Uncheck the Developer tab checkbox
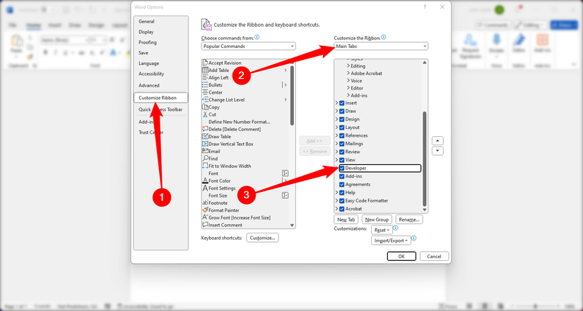583x311 pixels. tap(342, 168)
